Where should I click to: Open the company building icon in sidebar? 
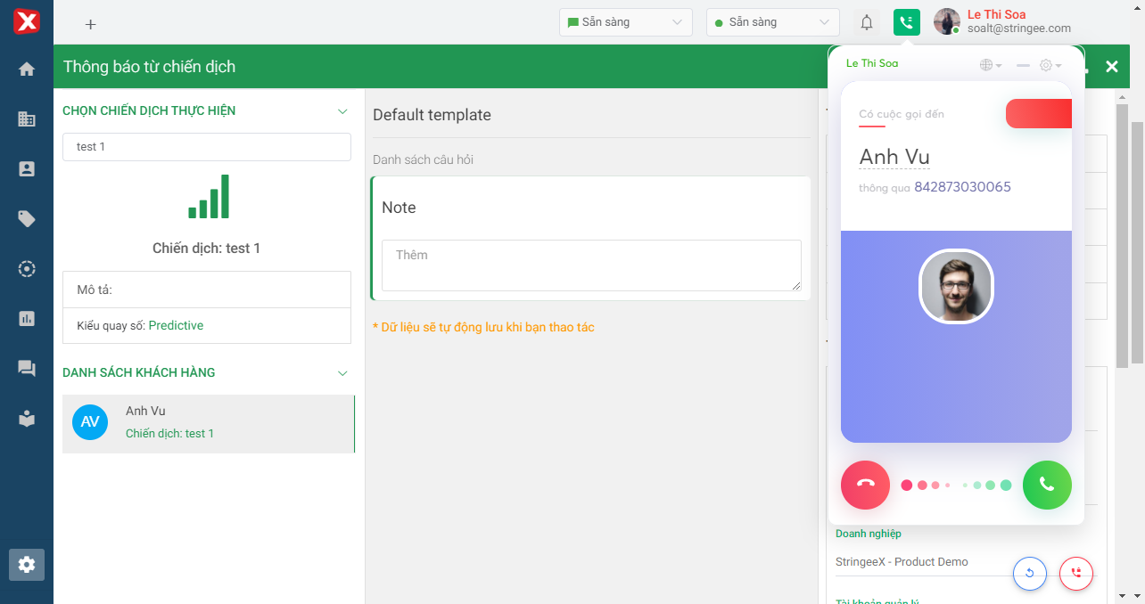[x=27, y=118]
